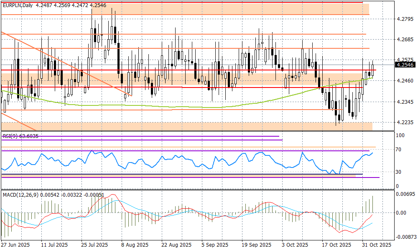The height and width of the screenshot is (250, 418).
Task: Click the 5 Sep 2025 date label
Action: tap(215, 245)
